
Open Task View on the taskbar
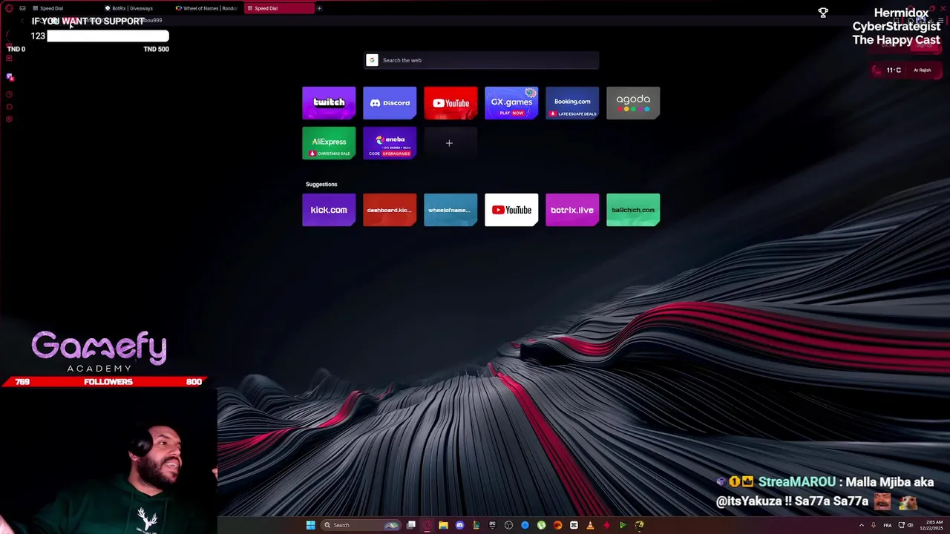(411, 525)
